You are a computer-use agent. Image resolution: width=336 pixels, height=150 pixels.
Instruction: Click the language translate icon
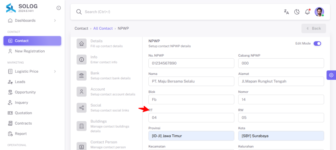click(286, 12)
